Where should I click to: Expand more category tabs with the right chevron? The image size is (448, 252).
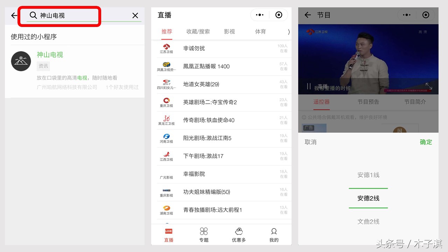(289, 31)
